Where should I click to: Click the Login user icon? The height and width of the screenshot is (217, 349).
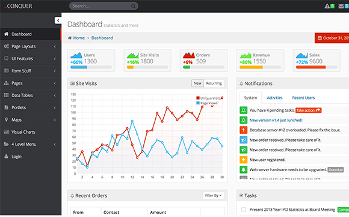[6, 156]
